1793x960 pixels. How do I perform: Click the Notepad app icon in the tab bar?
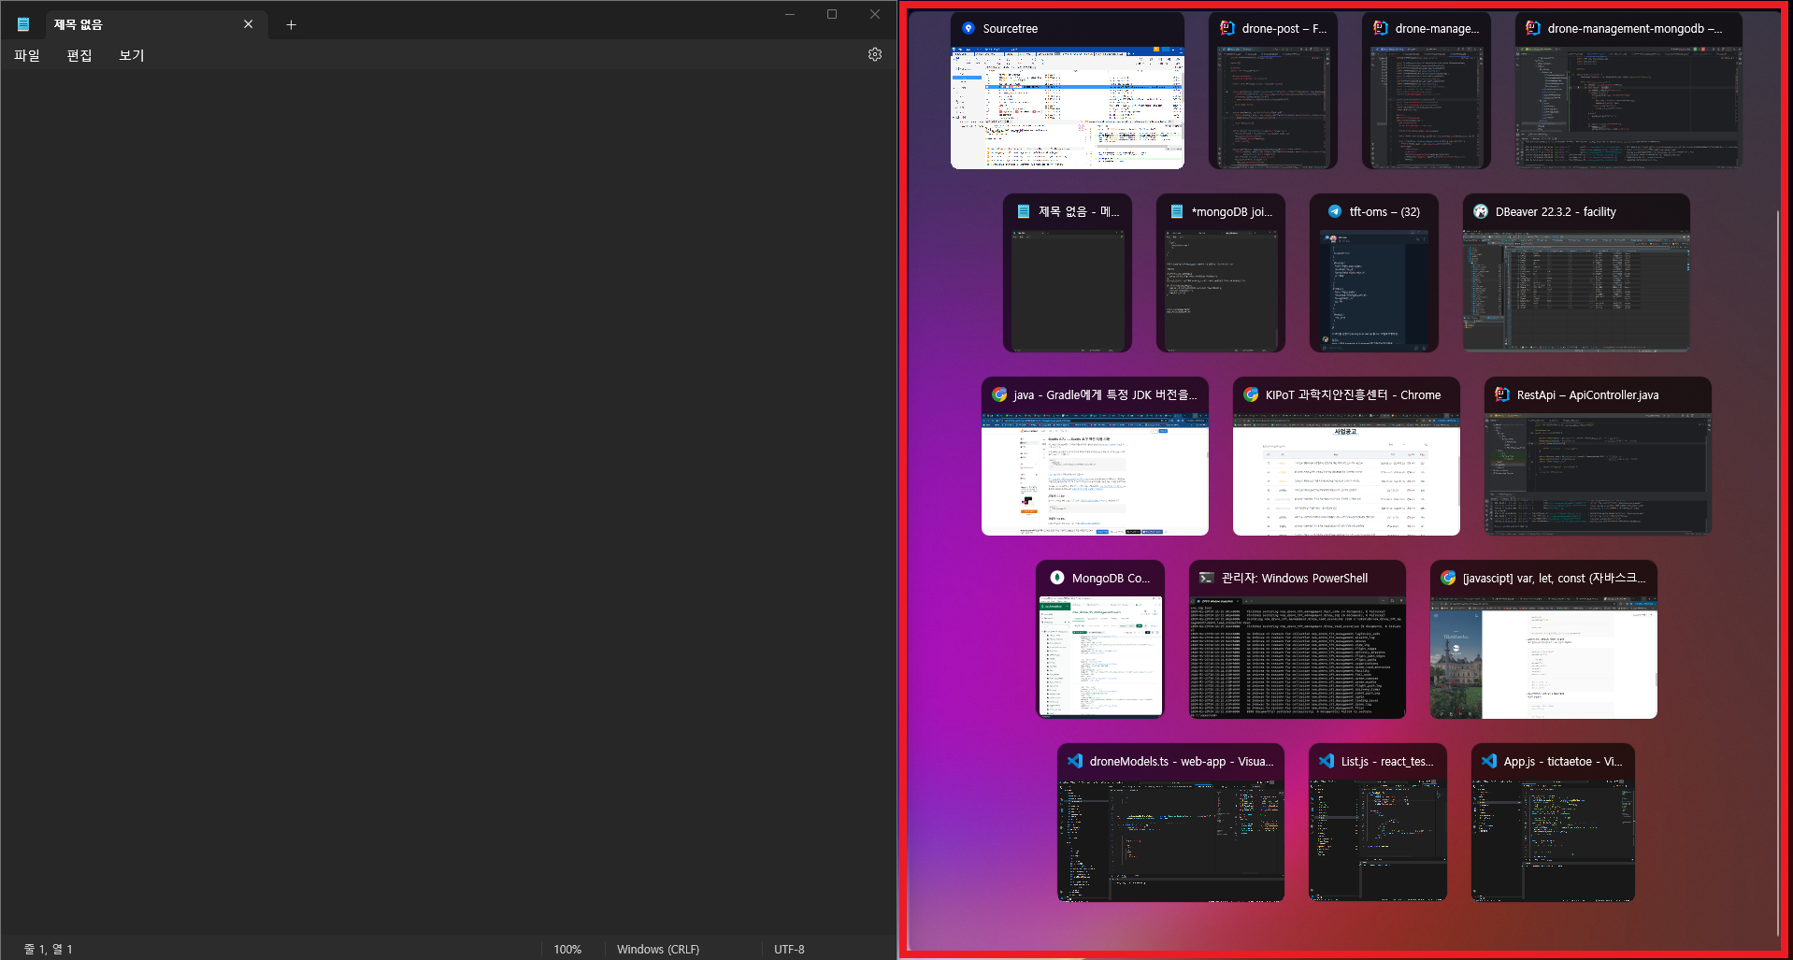coord(23,24)
